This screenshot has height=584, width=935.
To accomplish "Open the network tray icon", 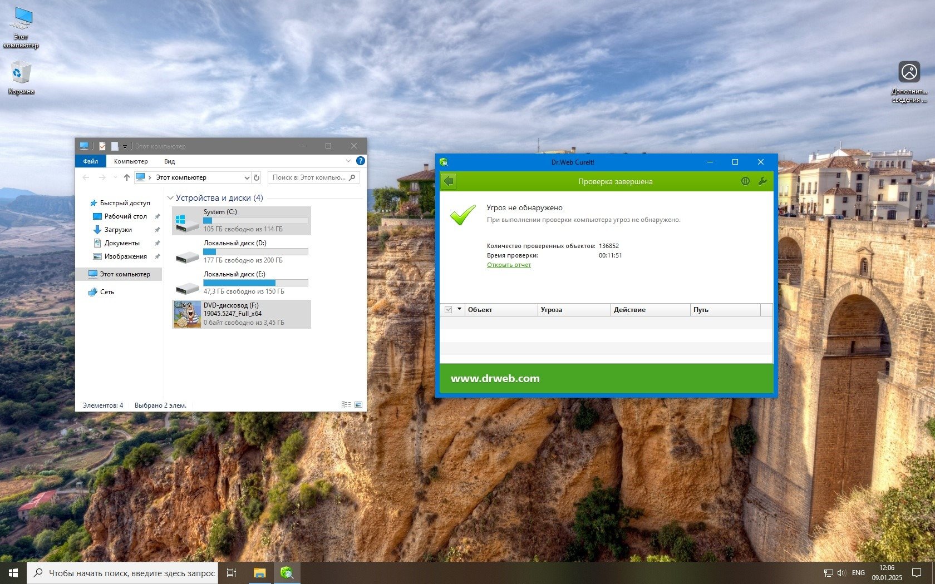I will pyautogui.click(x=829, y=573).
